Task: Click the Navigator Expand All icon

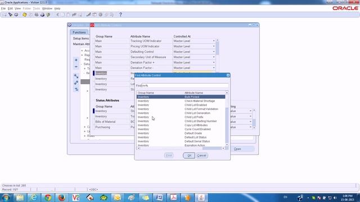Action: [76, 82]
